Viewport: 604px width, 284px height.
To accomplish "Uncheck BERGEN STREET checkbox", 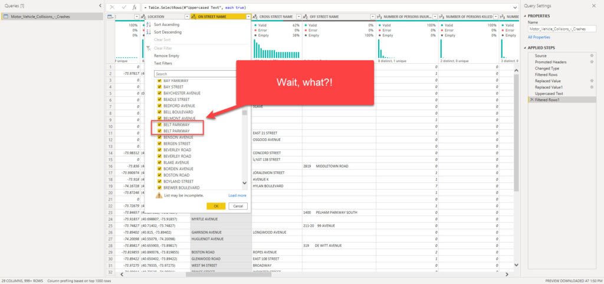I will pyautogui.click(x=159, y=143).
